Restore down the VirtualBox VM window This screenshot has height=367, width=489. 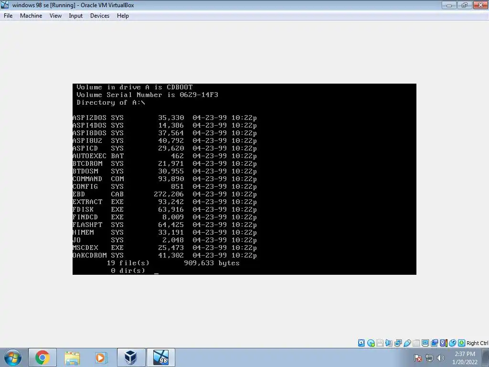465,5
